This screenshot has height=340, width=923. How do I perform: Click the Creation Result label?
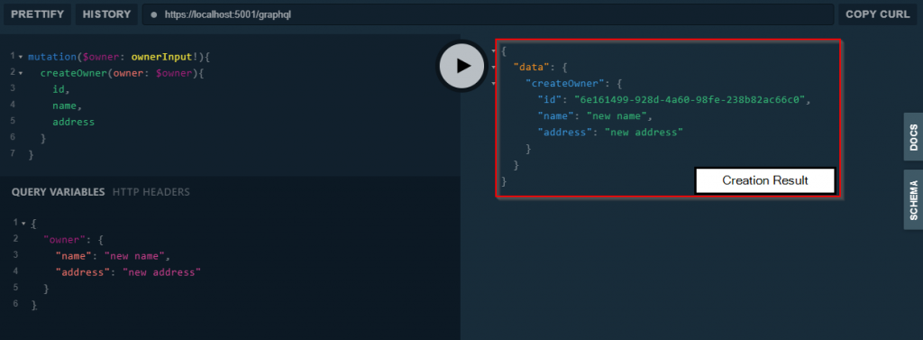click(x=765, y=180)
